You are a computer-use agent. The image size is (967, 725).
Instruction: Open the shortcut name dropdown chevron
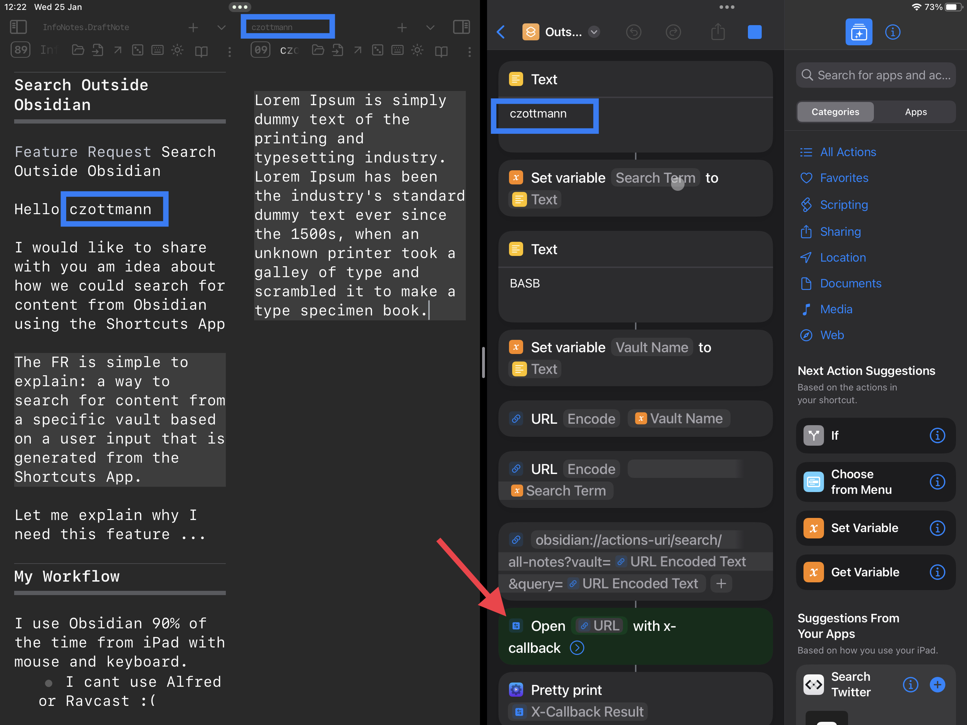click(x=594, y=32)
